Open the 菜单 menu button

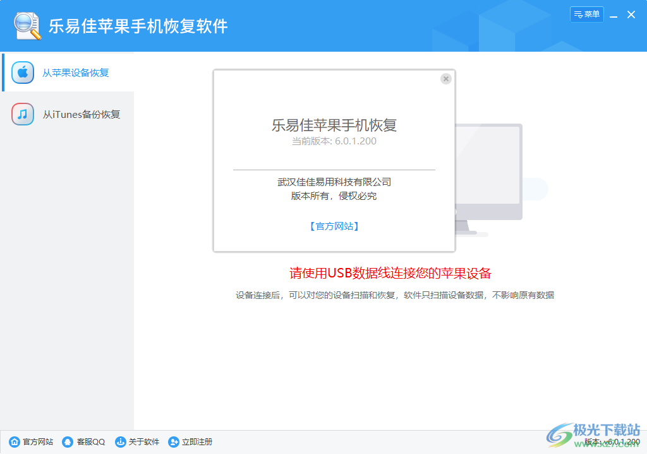(587, 15)
